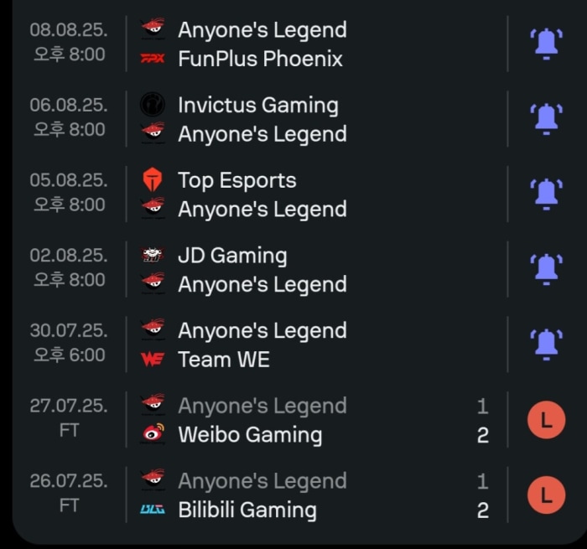
Task: Click the FunPlus Phoenix team logo
Action: tap(153, 59)
